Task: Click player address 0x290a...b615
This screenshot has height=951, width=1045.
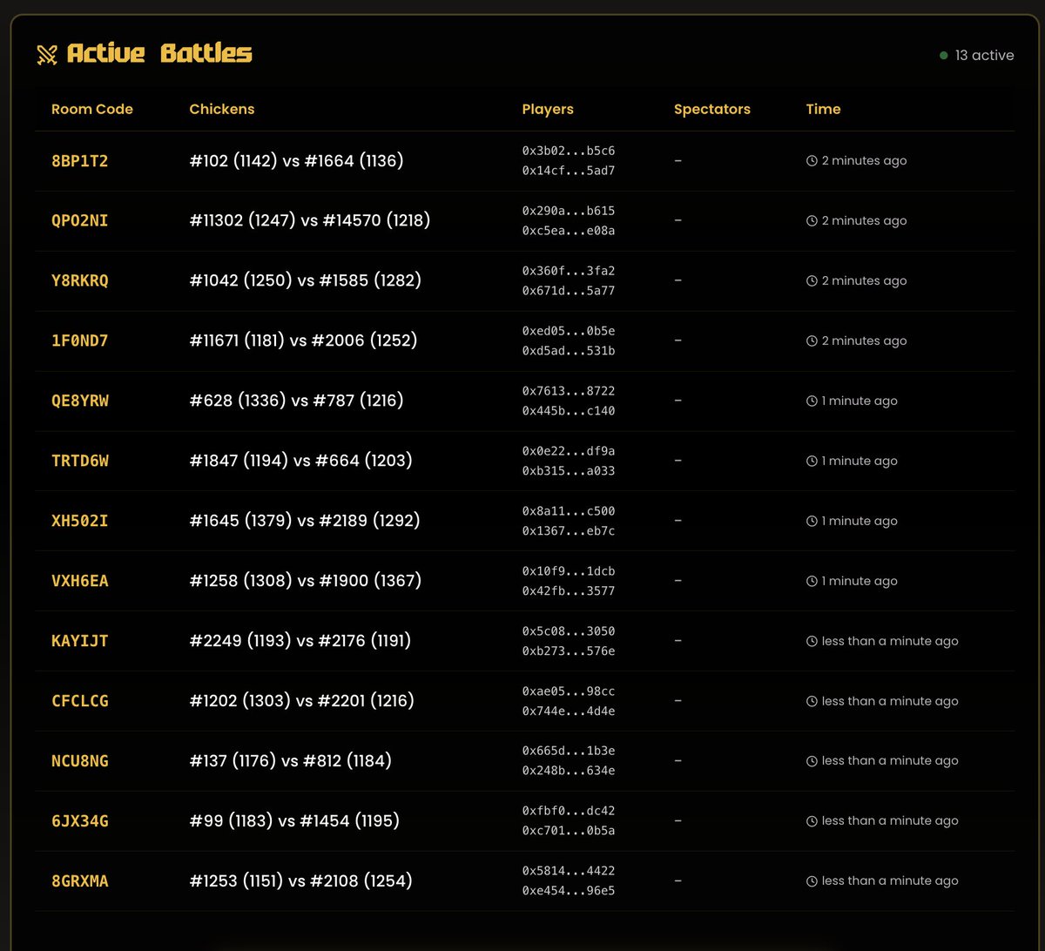Action: pos(569,211)
